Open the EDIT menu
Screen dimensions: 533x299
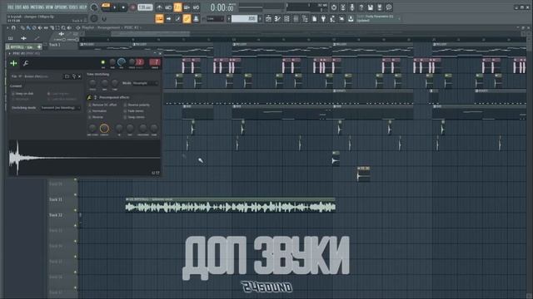click(x=18, y=7)
